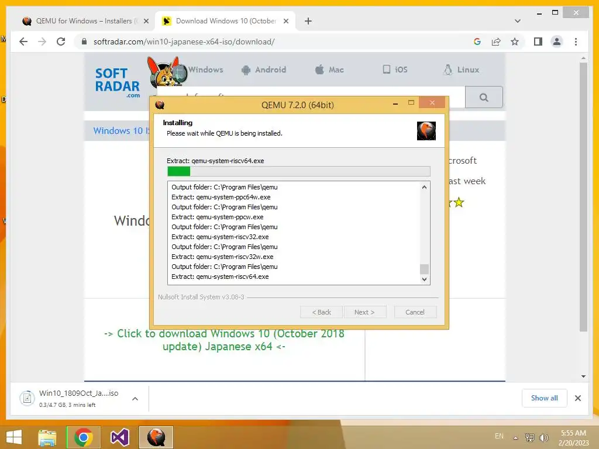Click the browser forward arrow
This screenshot has width=599, height=449.
[42, 42]
